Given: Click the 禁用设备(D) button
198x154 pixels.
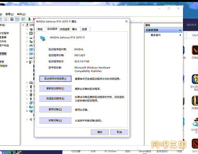Looking at the screenshot, I should [x=55, y=110].
